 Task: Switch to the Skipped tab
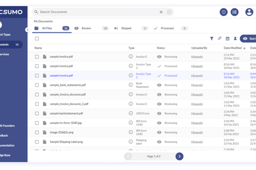132,28
